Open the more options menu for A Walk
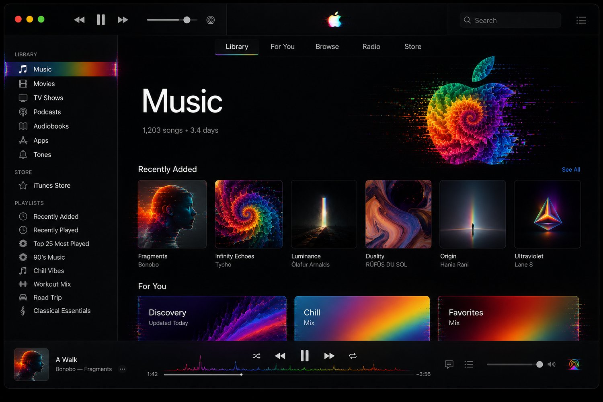Viewport: 603px width, 402px height. tap(123, 369)
